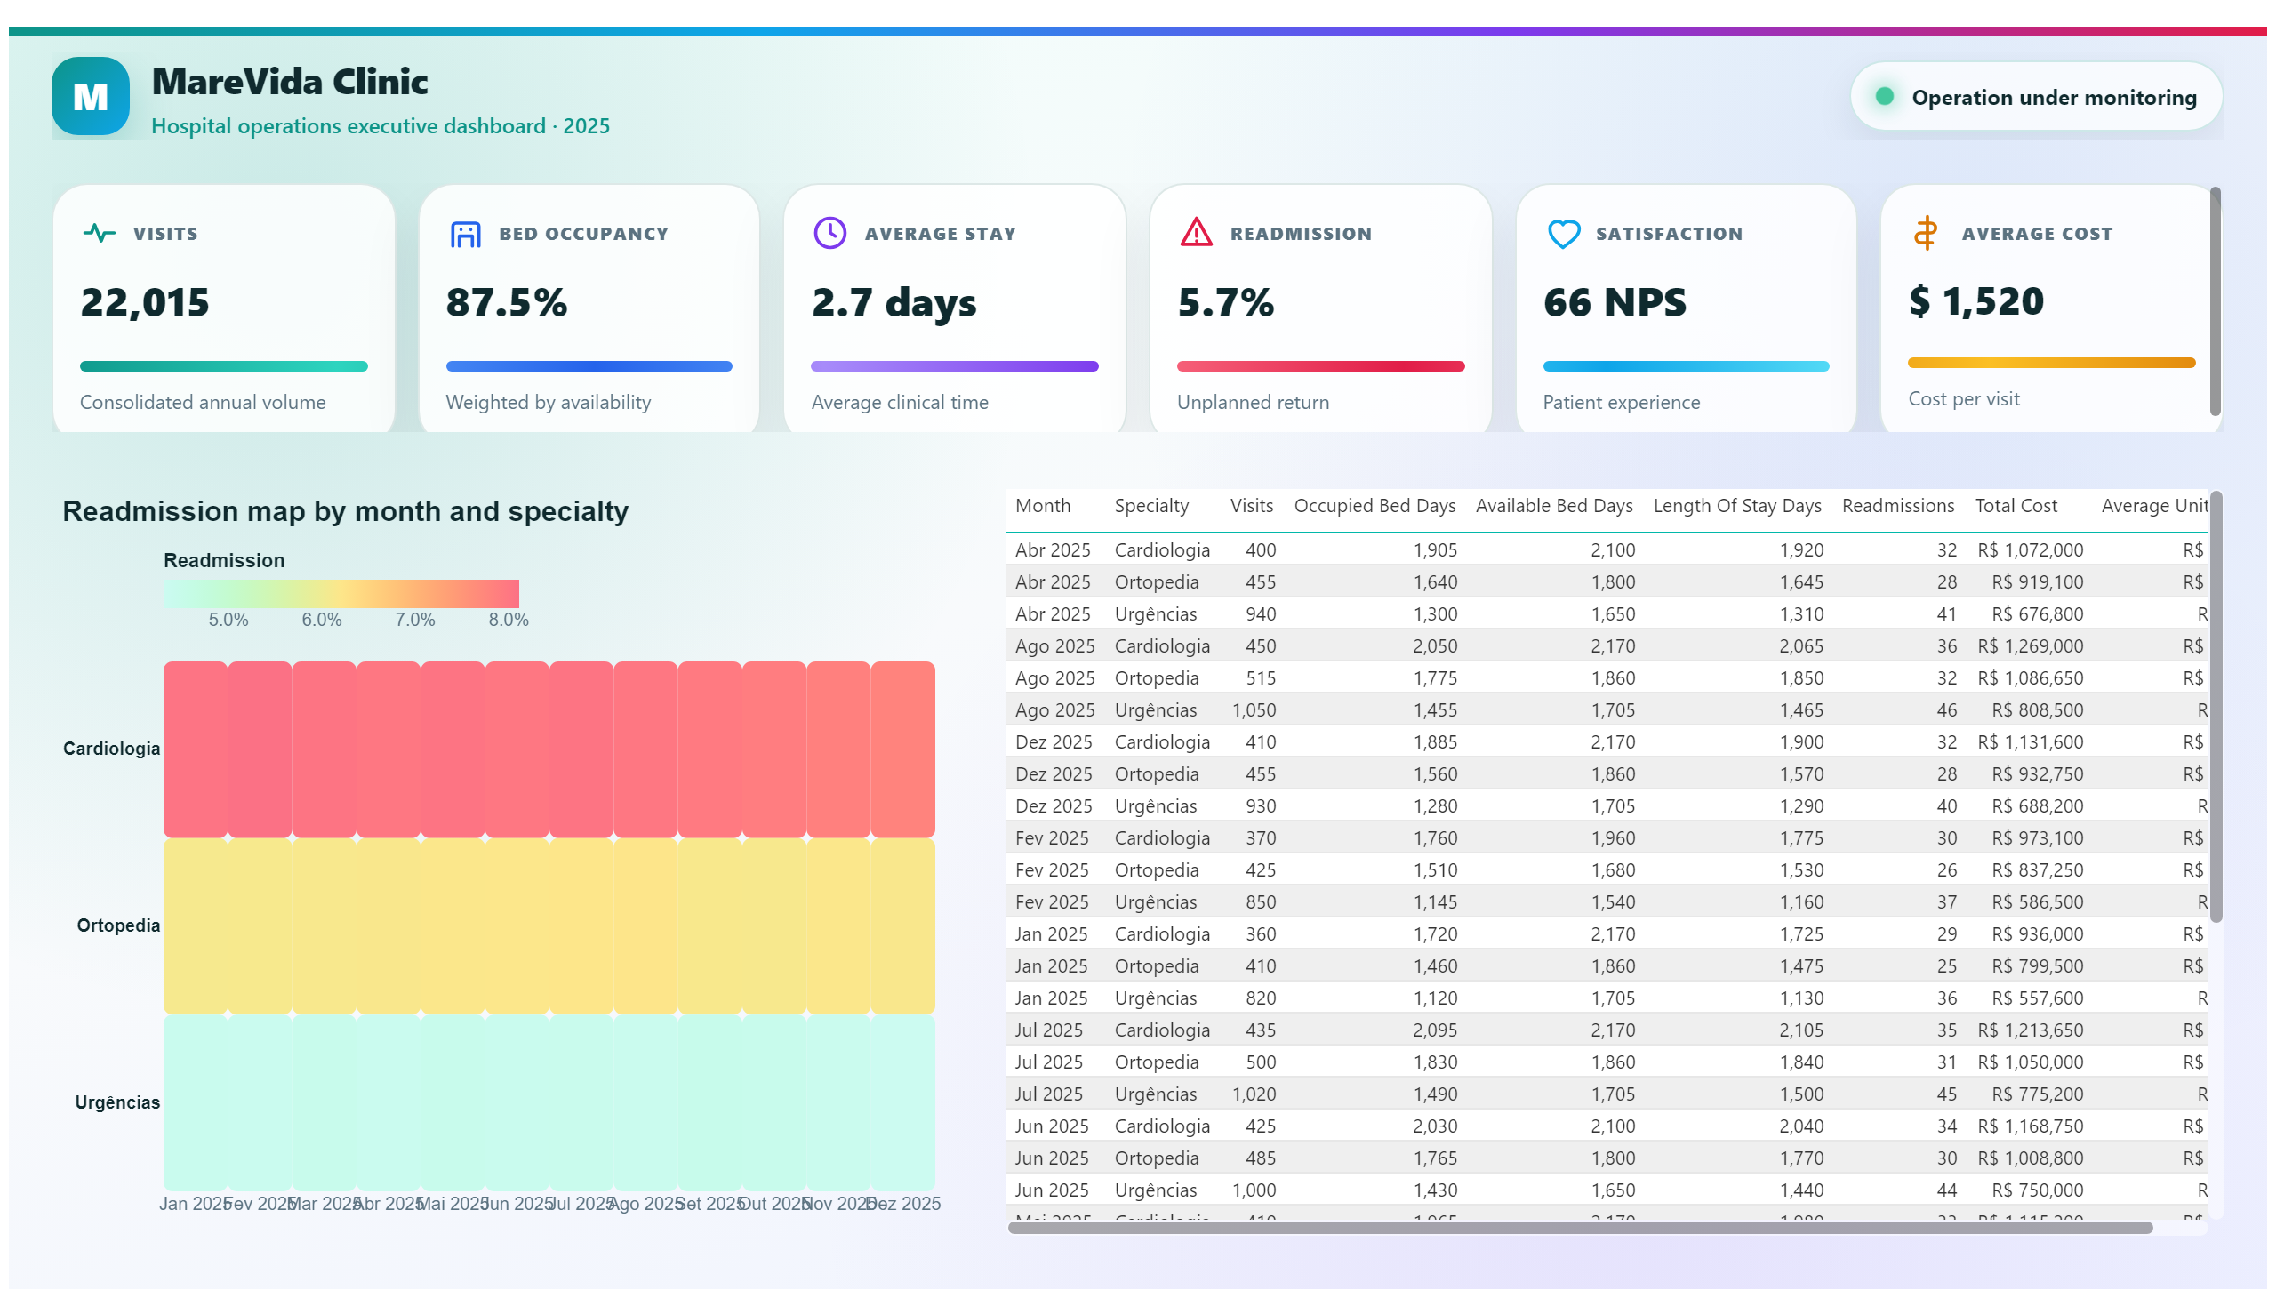Click the table's vertical scrollbar

point(2216,707)
